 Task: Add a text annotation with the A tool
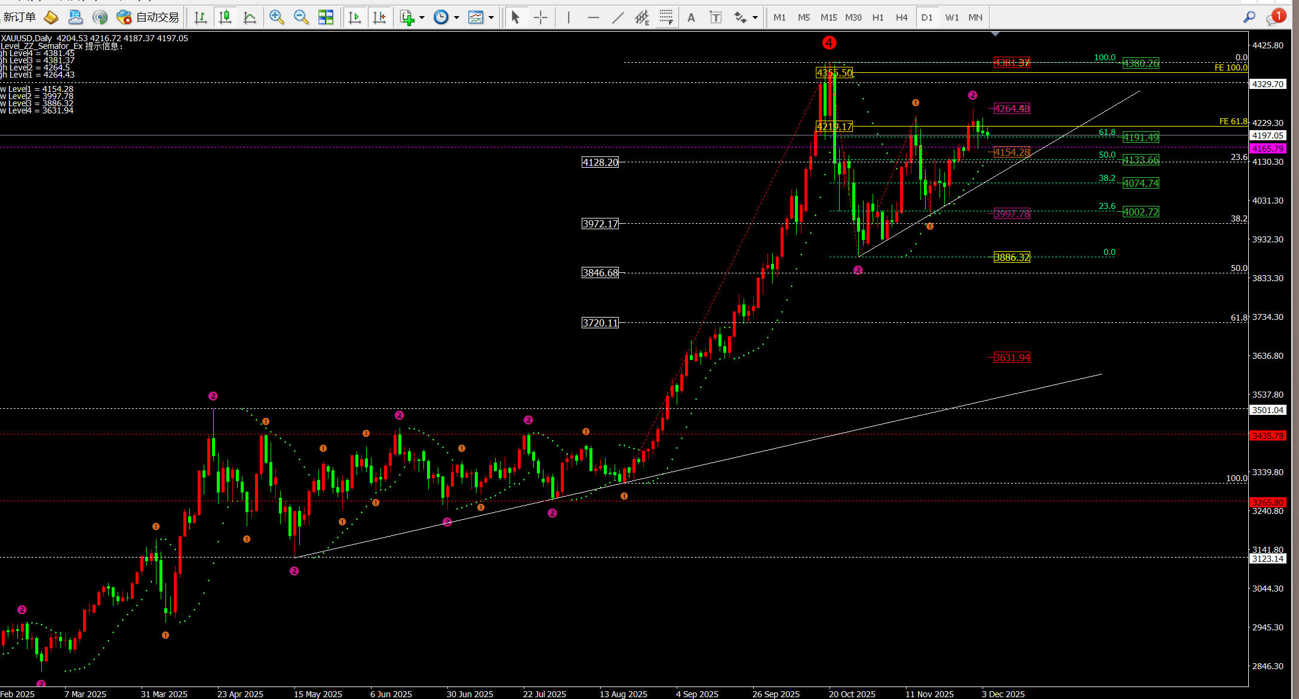tap(691, 17)
